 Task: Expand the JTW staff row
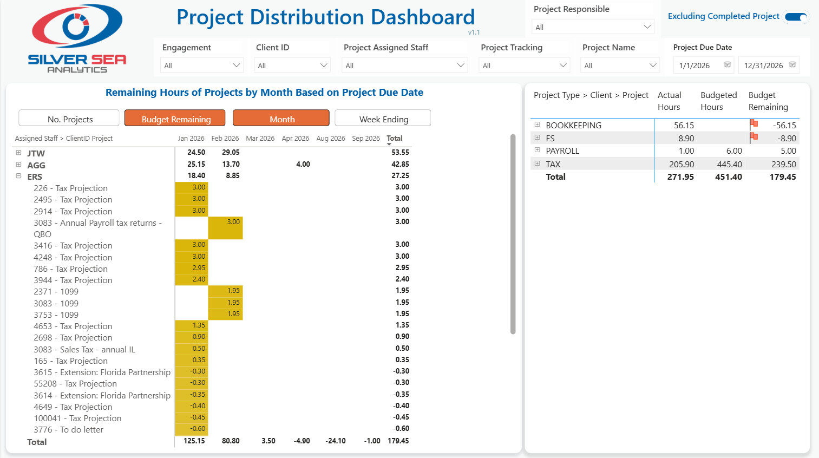pos(18,153)
